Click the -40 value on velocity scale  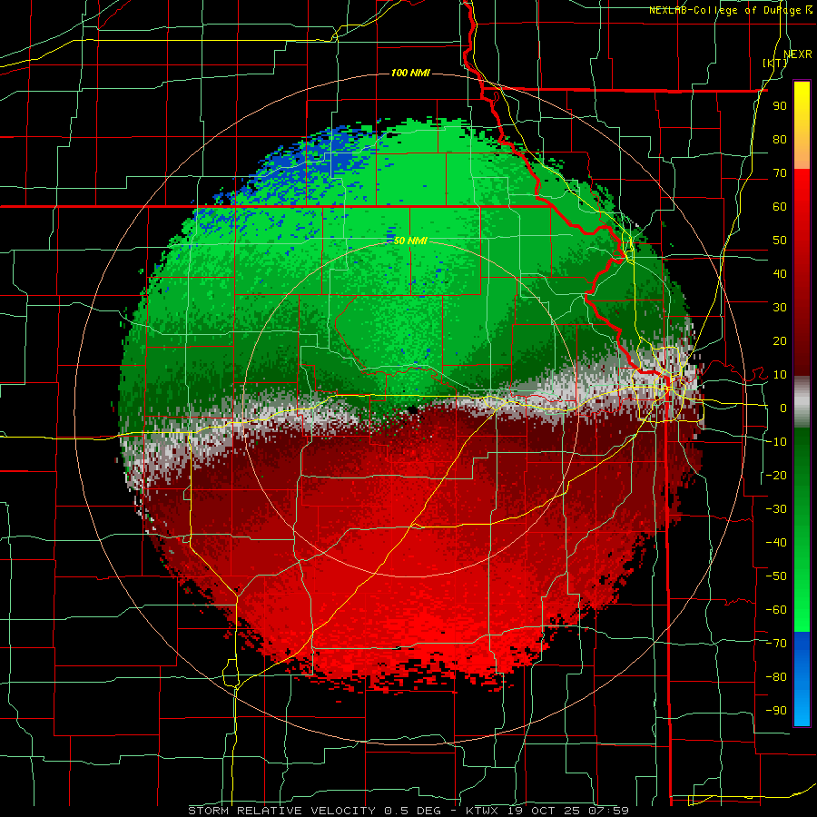pos(776,543)
